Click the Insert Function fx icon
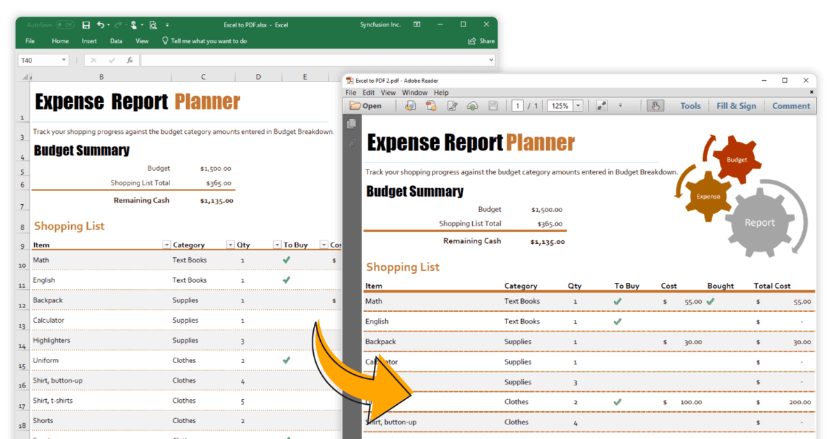The width and height of the screenshot is (837, 439). (x=130, y=61)
